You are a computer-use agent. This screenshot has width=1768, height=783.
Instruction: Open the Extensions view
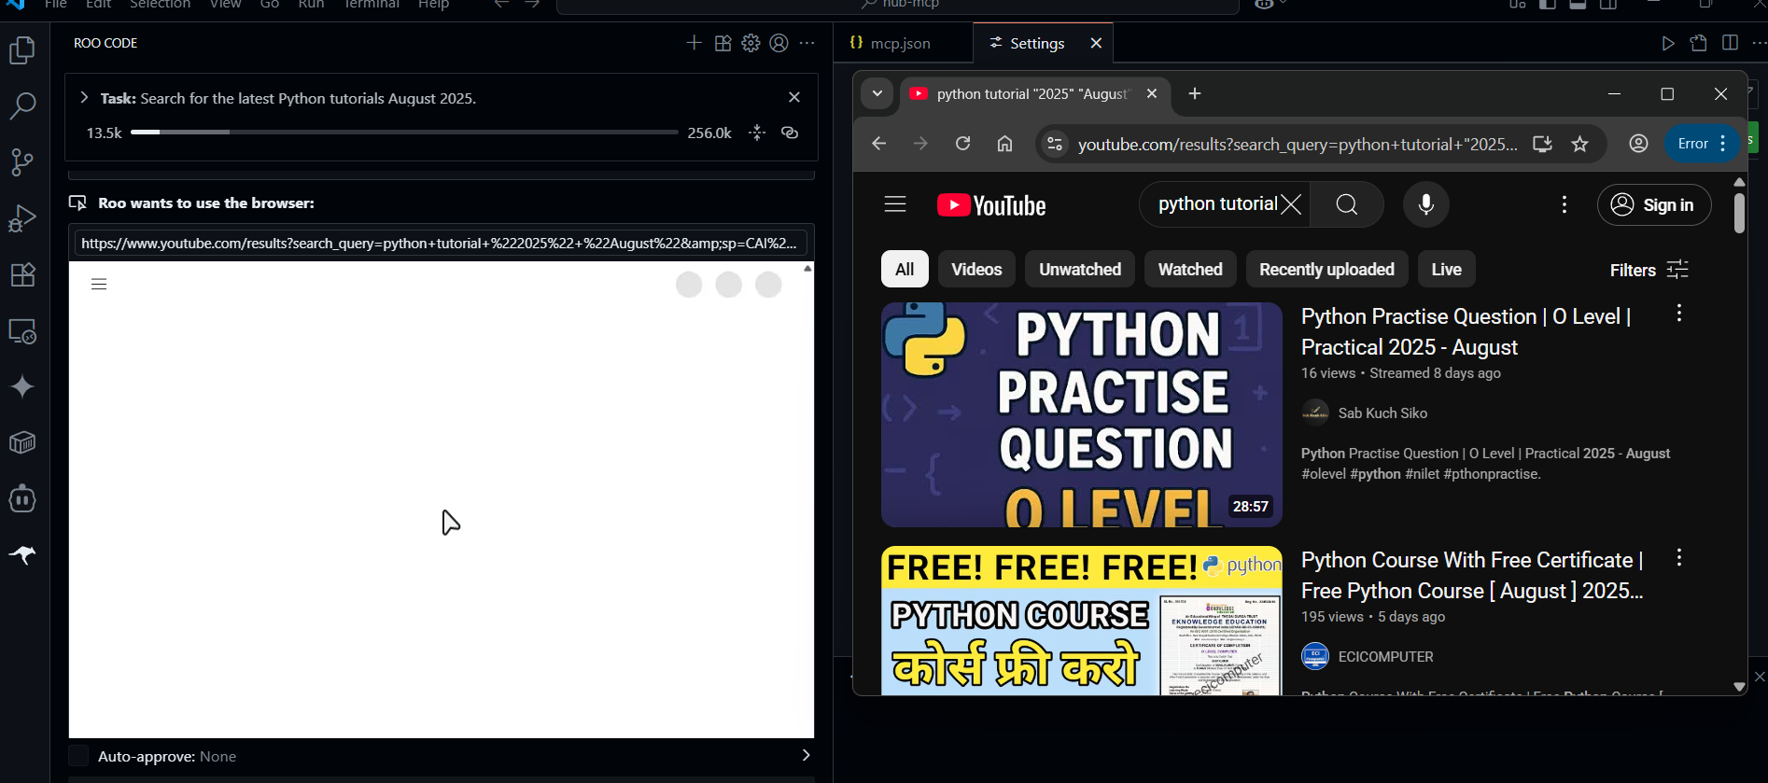click(x=22, y=274)
